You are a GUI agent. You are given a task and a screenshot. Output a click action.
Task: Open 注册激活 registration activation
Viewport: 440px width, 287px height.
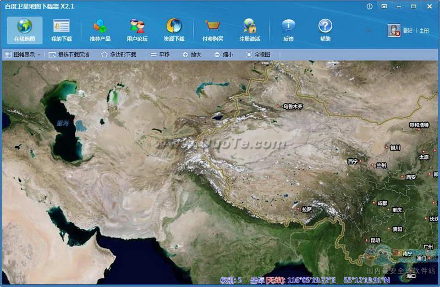point(250,30)
